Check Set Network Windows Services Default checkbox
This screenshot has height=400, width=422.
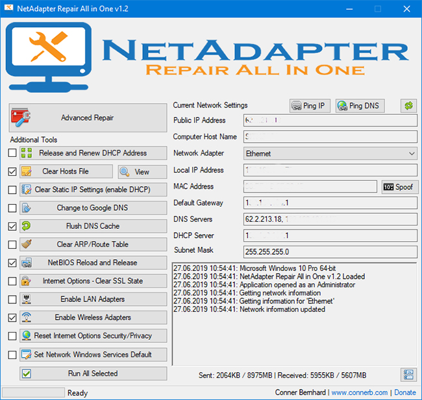tap(12, 355)
